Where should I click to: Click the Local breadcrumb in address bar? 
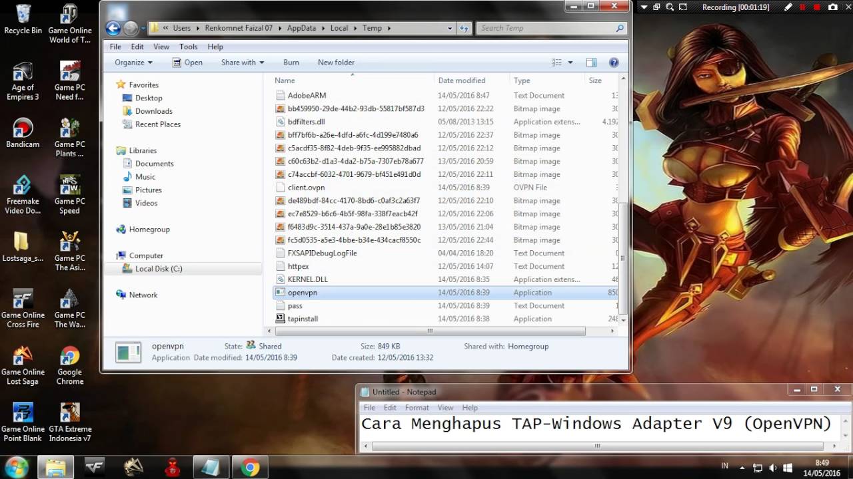pos(339,28)
